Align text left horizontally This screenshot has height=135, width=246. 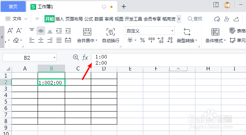(x=32, y=40)
